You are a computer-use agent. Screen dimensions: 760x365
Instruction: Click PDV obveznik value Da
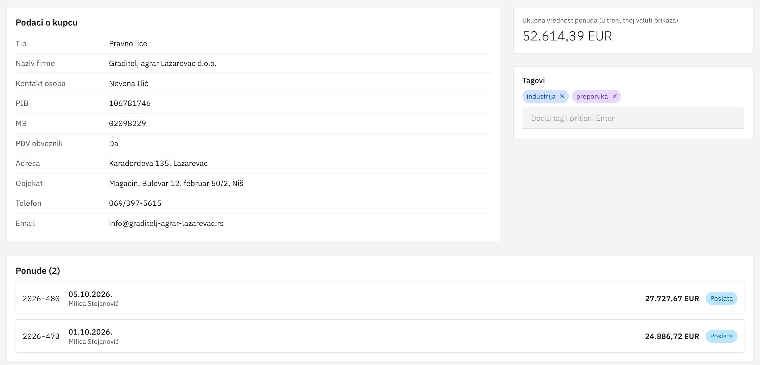point(113,143)
